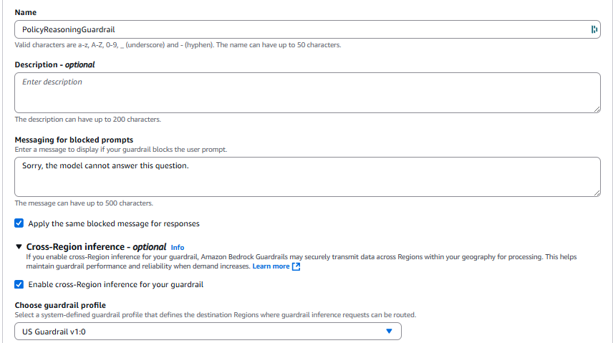Image resolution: width=613 pixels, height=343 pixels.
Task: Click the autofill icon inside the Name field
Action: click(x=594, y=29)
